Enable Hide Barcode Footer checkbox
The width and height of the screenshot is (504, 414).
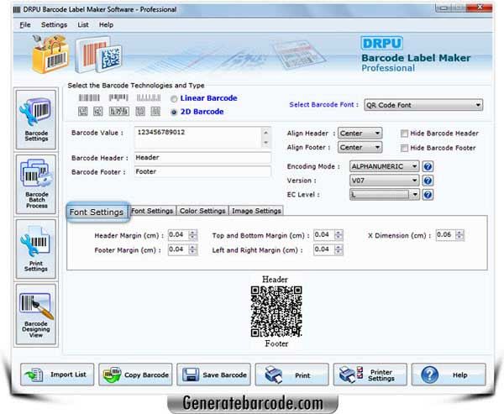tap(404, 148)
